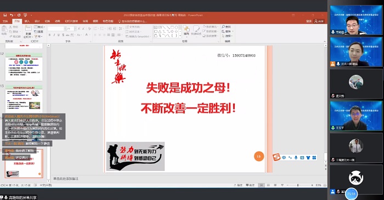This screenshot has width=384, height=200.
Task: Click the Save icon in quick access toolbar
Action: [x=5, y=15]
